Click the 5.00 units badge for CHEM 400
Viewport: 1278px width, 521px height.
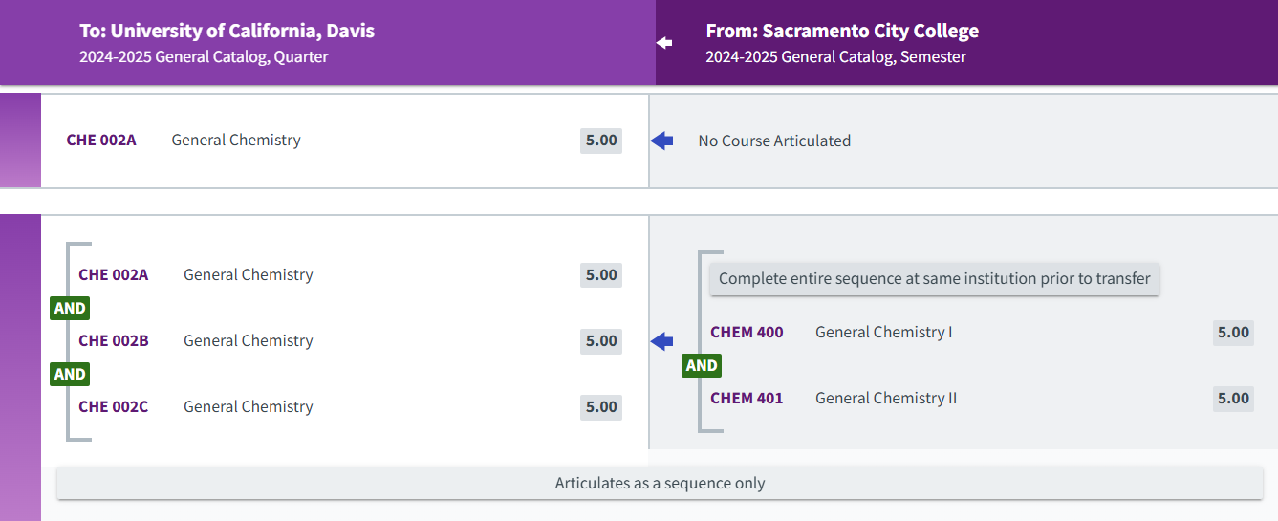(1233, 333)
